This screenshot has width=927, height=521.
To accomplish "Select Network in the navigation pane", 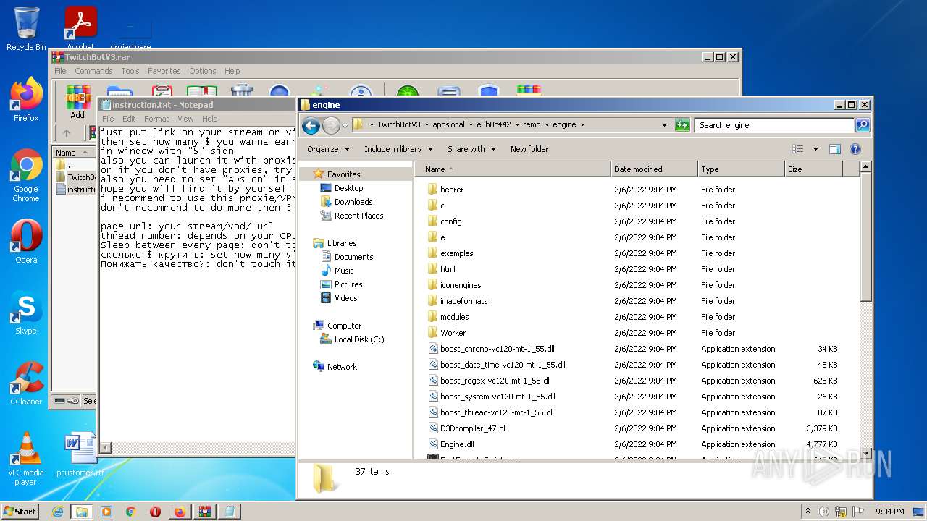I will 342,367.
